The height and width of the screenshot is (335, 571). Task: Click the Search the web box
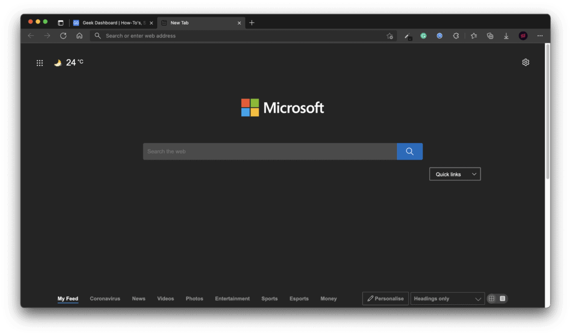(270, 151)
